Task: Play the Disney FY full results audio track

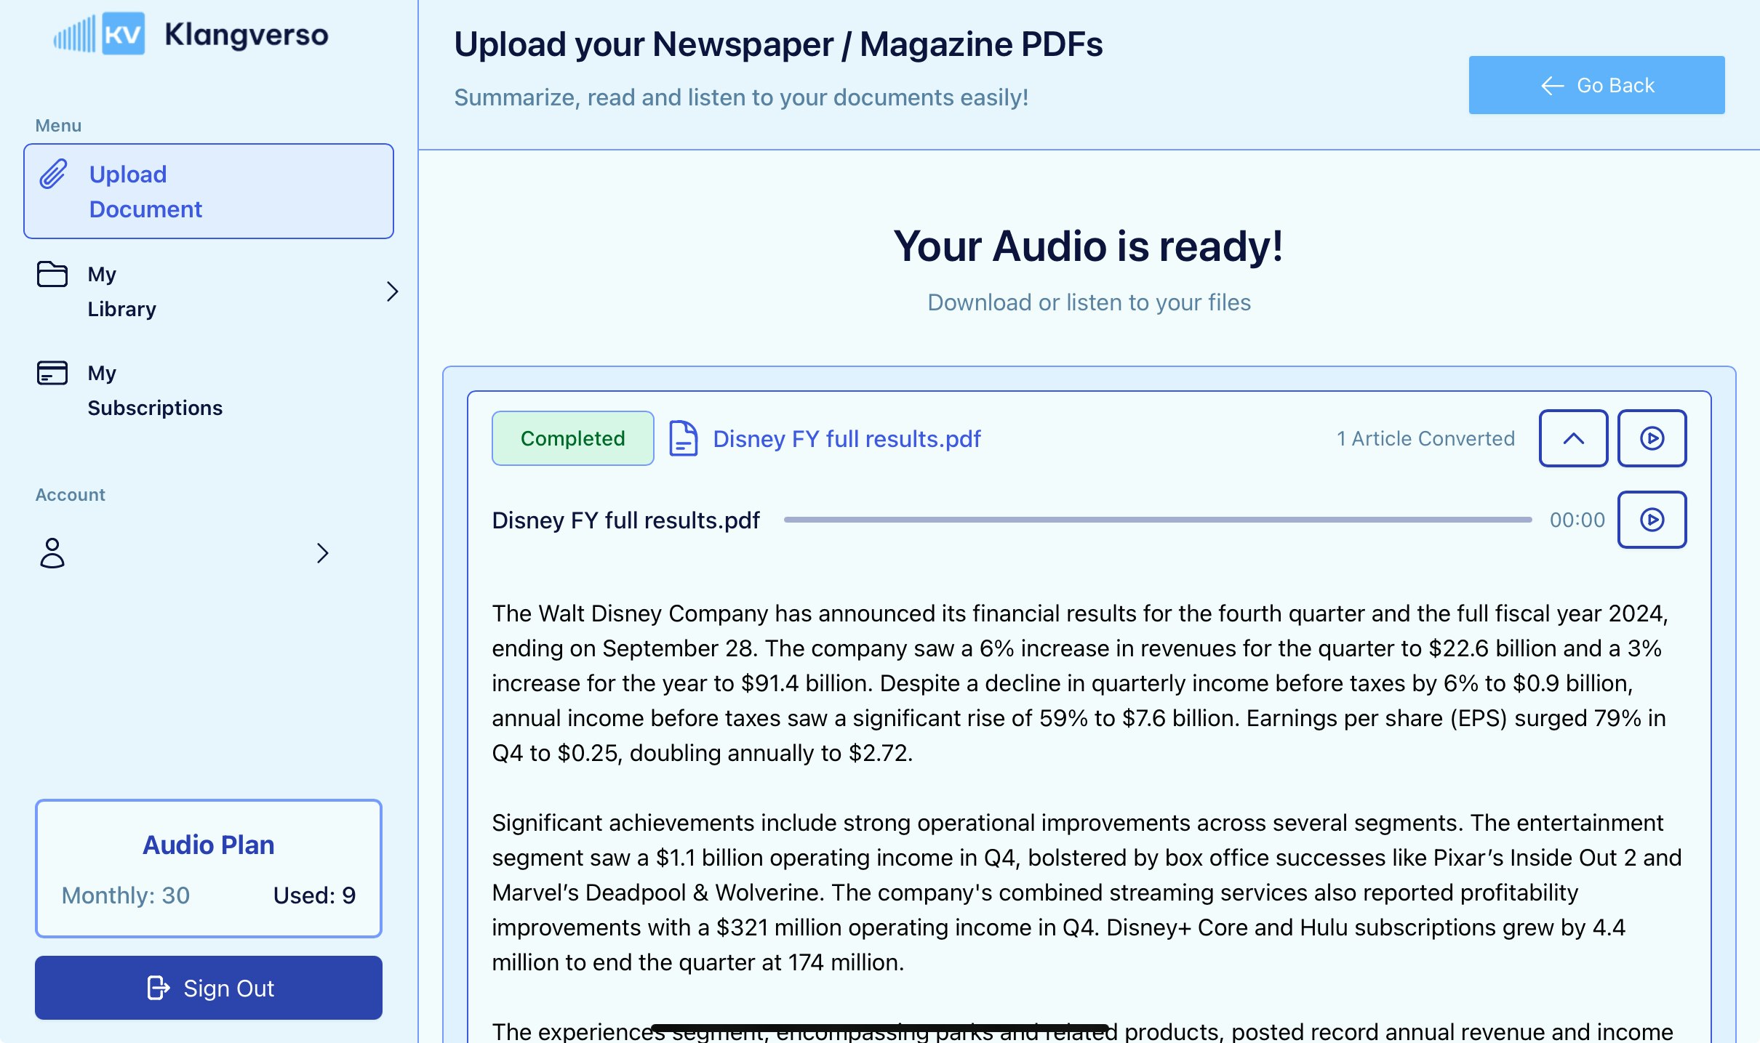Action: pyautogui.click(x=1651, y=520)
